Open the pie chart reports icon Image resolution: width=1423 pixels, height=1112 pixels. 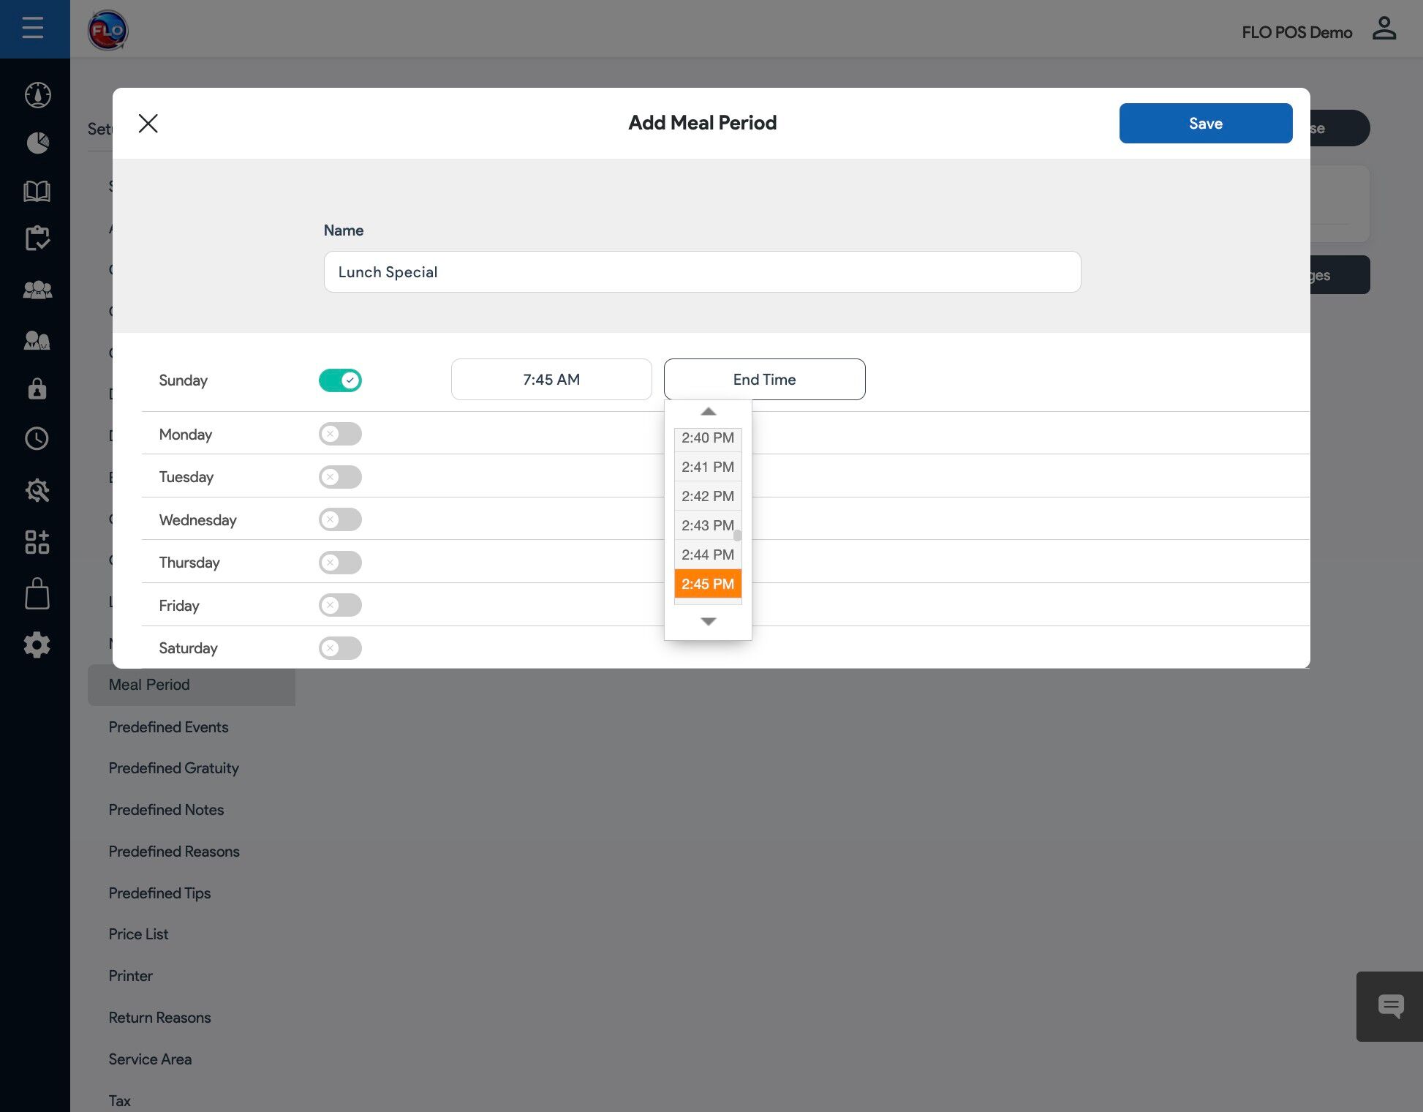tap(37, 143)
